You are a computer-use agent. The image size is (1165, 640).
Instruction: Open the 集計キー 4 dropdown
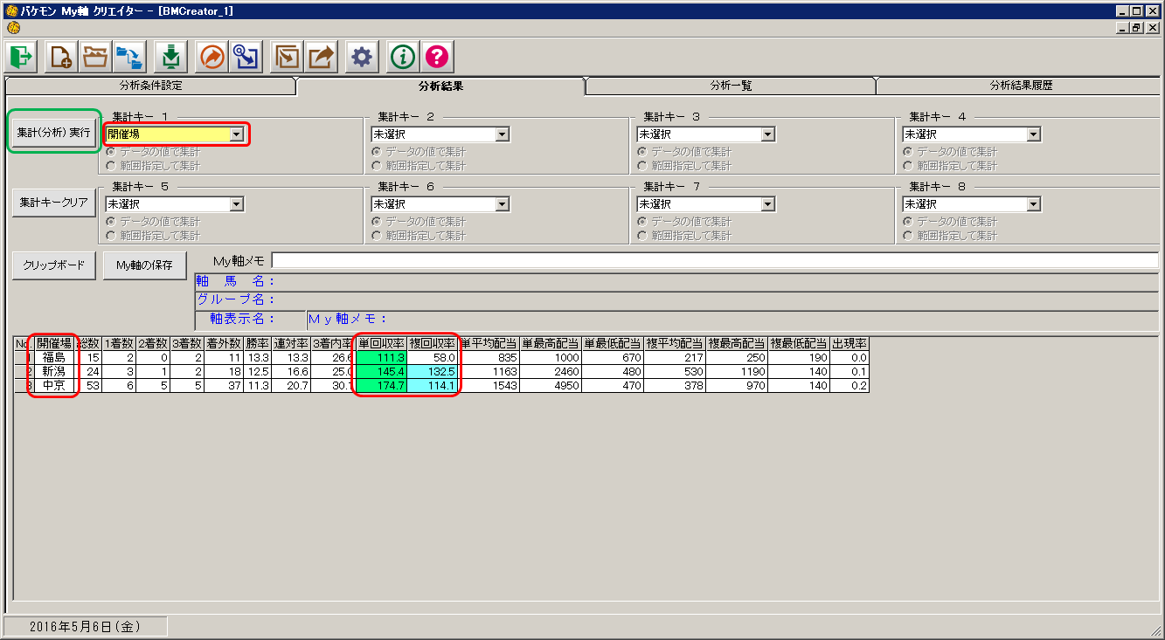(1033, 134)
